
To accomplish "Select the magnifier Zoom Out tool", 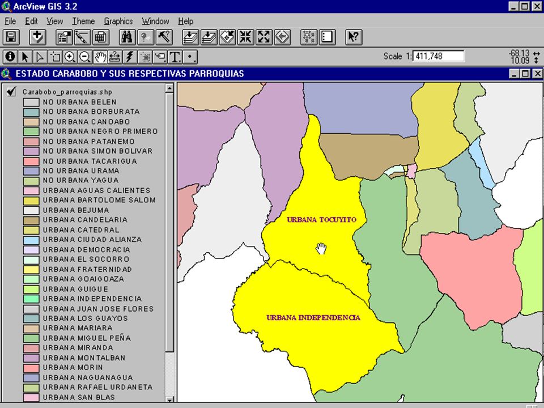I will (84, 57).
